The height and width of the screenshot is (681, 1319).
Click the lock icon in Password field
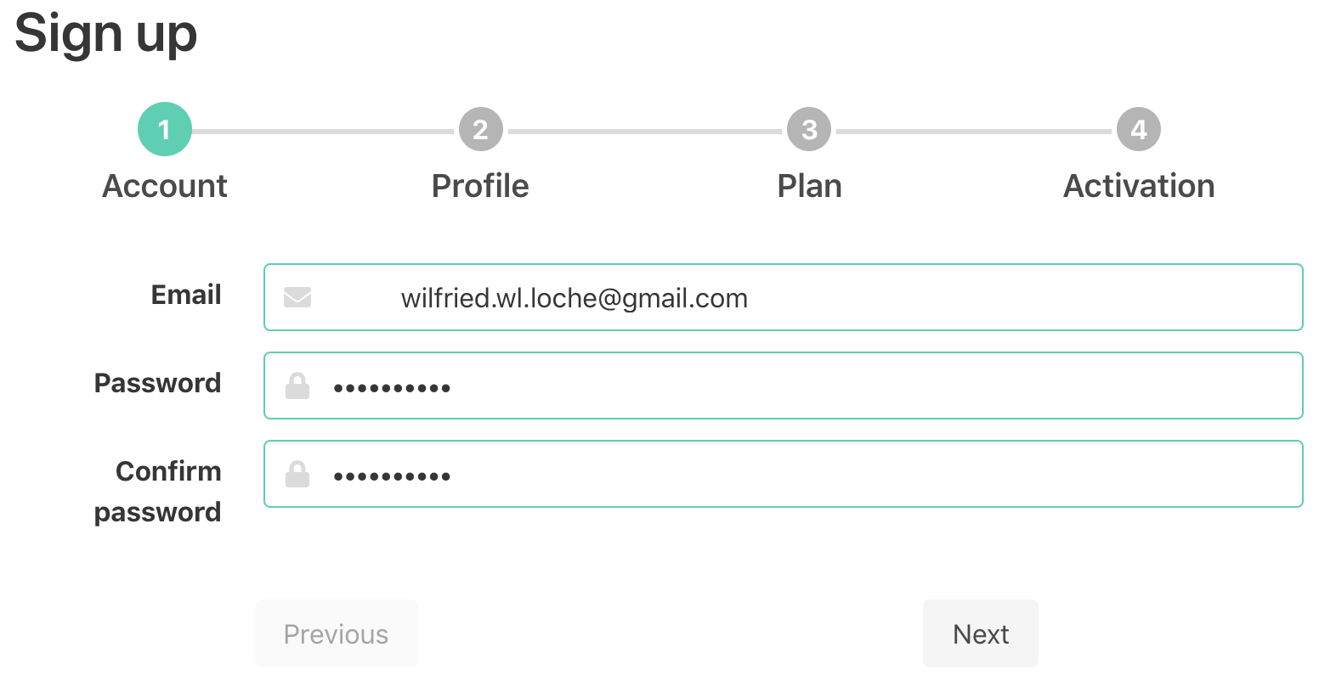297,386
